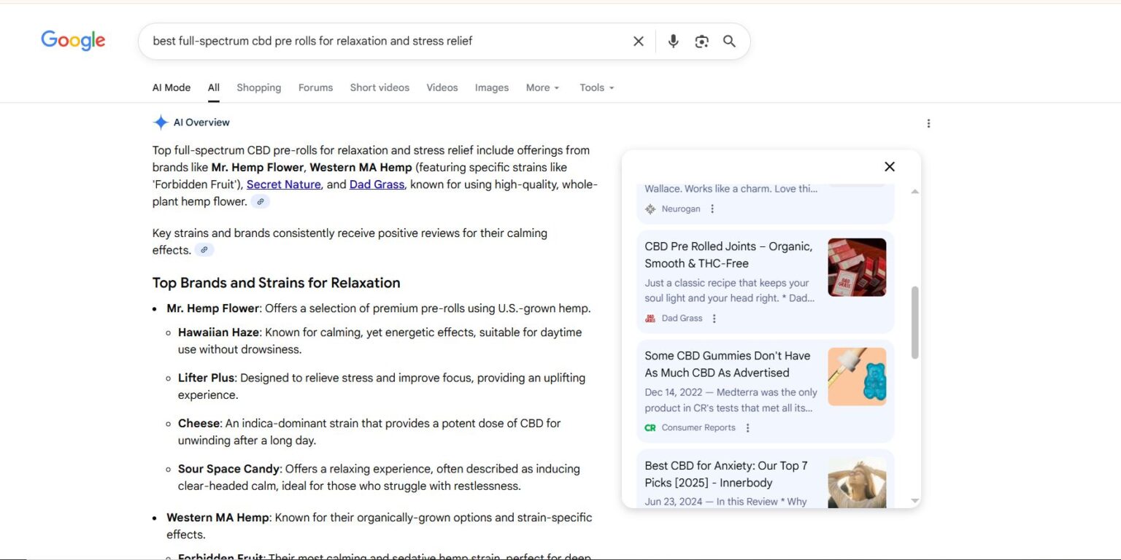1121x560 pixels.
Task: Open the AI Overview three-dot options menu
Action: point(928,123)
